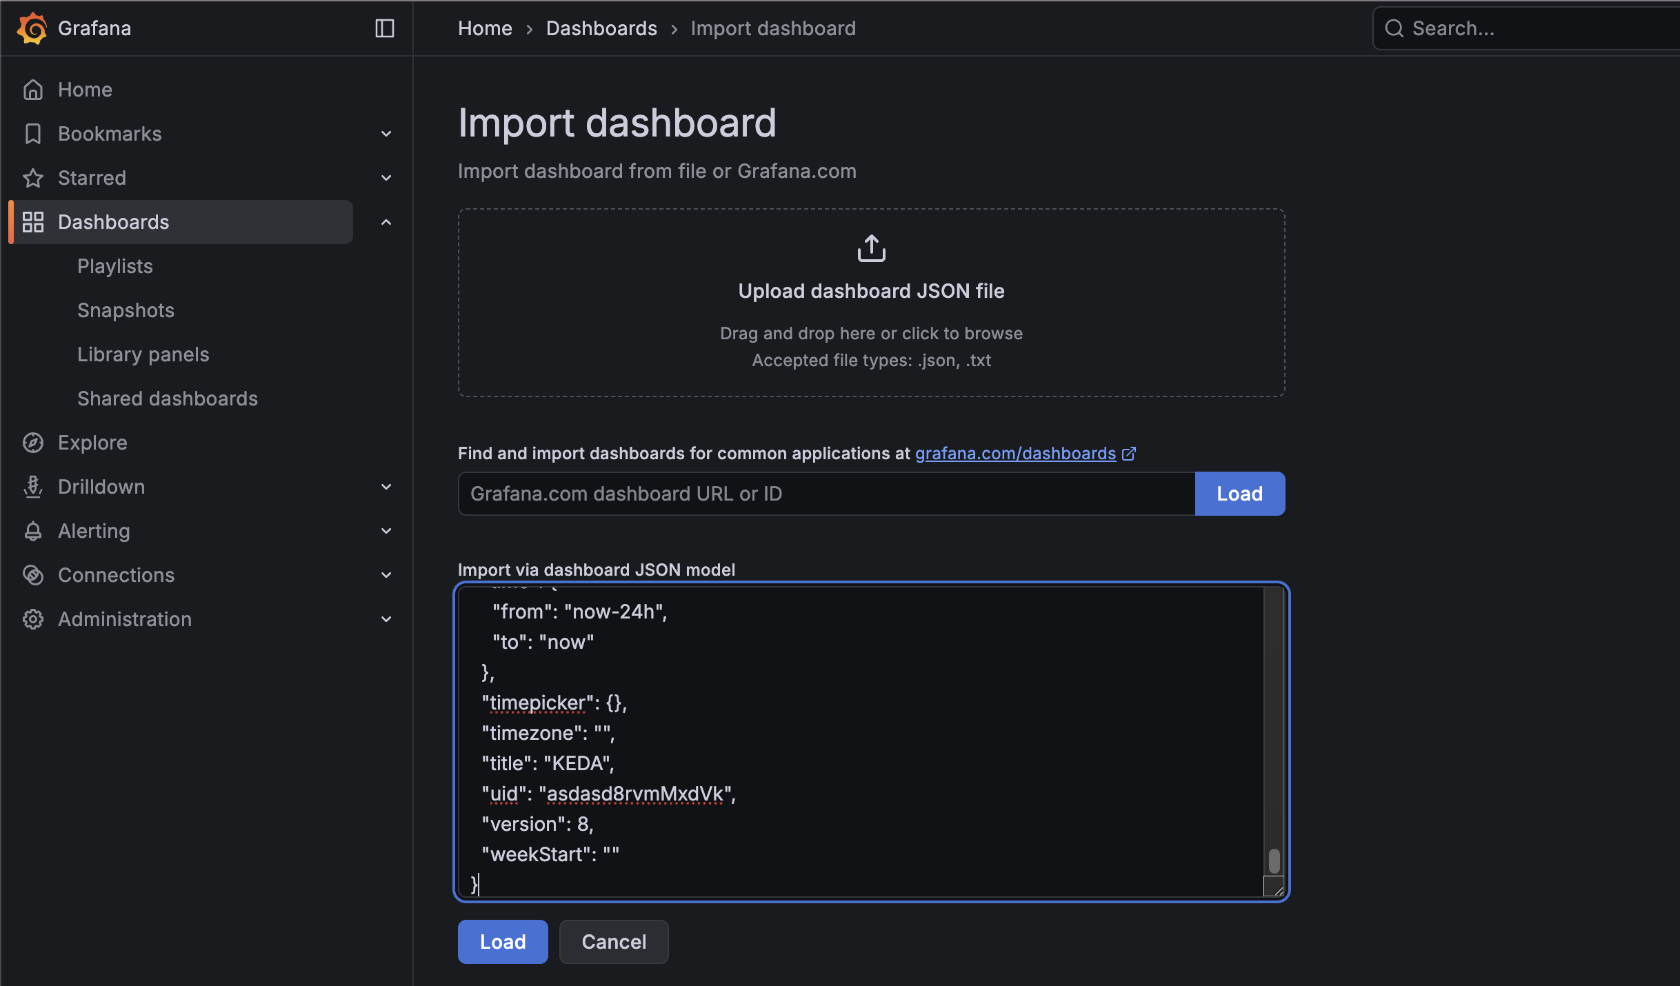Expand the Drilldown section chevron
The width and height of the screenshot is (1680, 986).
[x=386, y=487]
